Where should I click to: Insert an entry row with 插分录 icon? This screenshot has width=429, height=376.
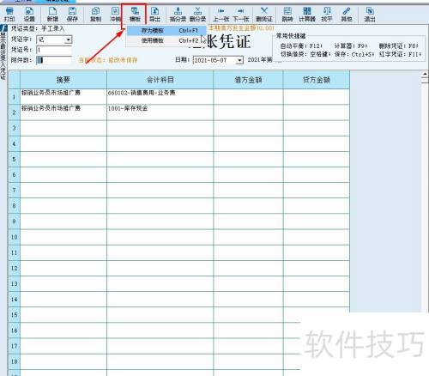178,15
